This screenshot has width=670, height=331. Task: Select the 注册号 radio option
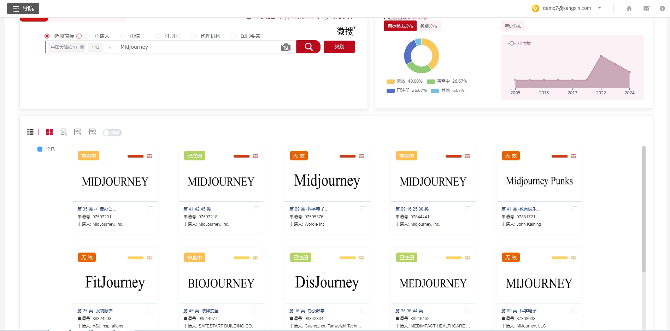point(158,36)
